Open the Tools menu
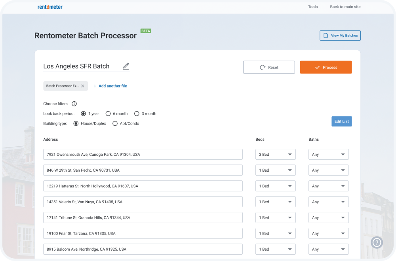The width and height of the screenshot is (396, 261). 313,7
